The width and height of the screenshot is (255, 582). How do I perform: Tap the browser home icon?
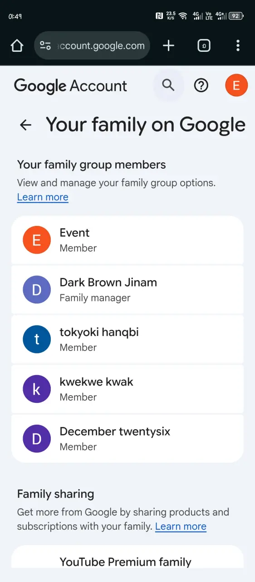pyautogui.click(x=17, y=45)
